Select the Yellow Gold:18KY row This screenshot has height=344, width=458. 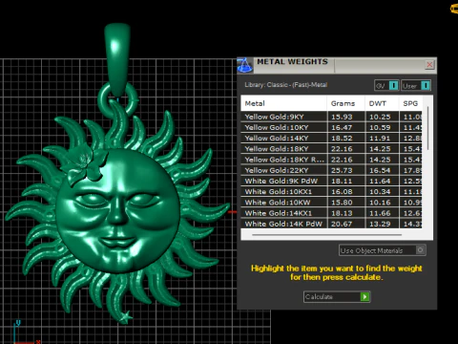pyautogui.click(x=332, y=149)
